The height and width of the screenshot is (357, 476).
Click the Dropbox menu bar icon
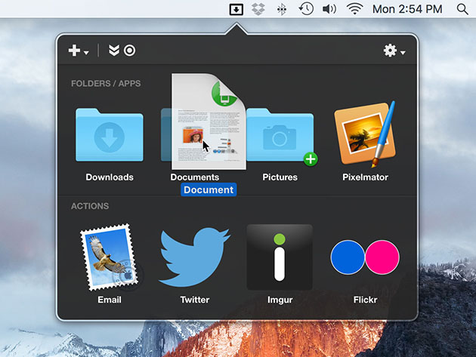pos(258,9)
